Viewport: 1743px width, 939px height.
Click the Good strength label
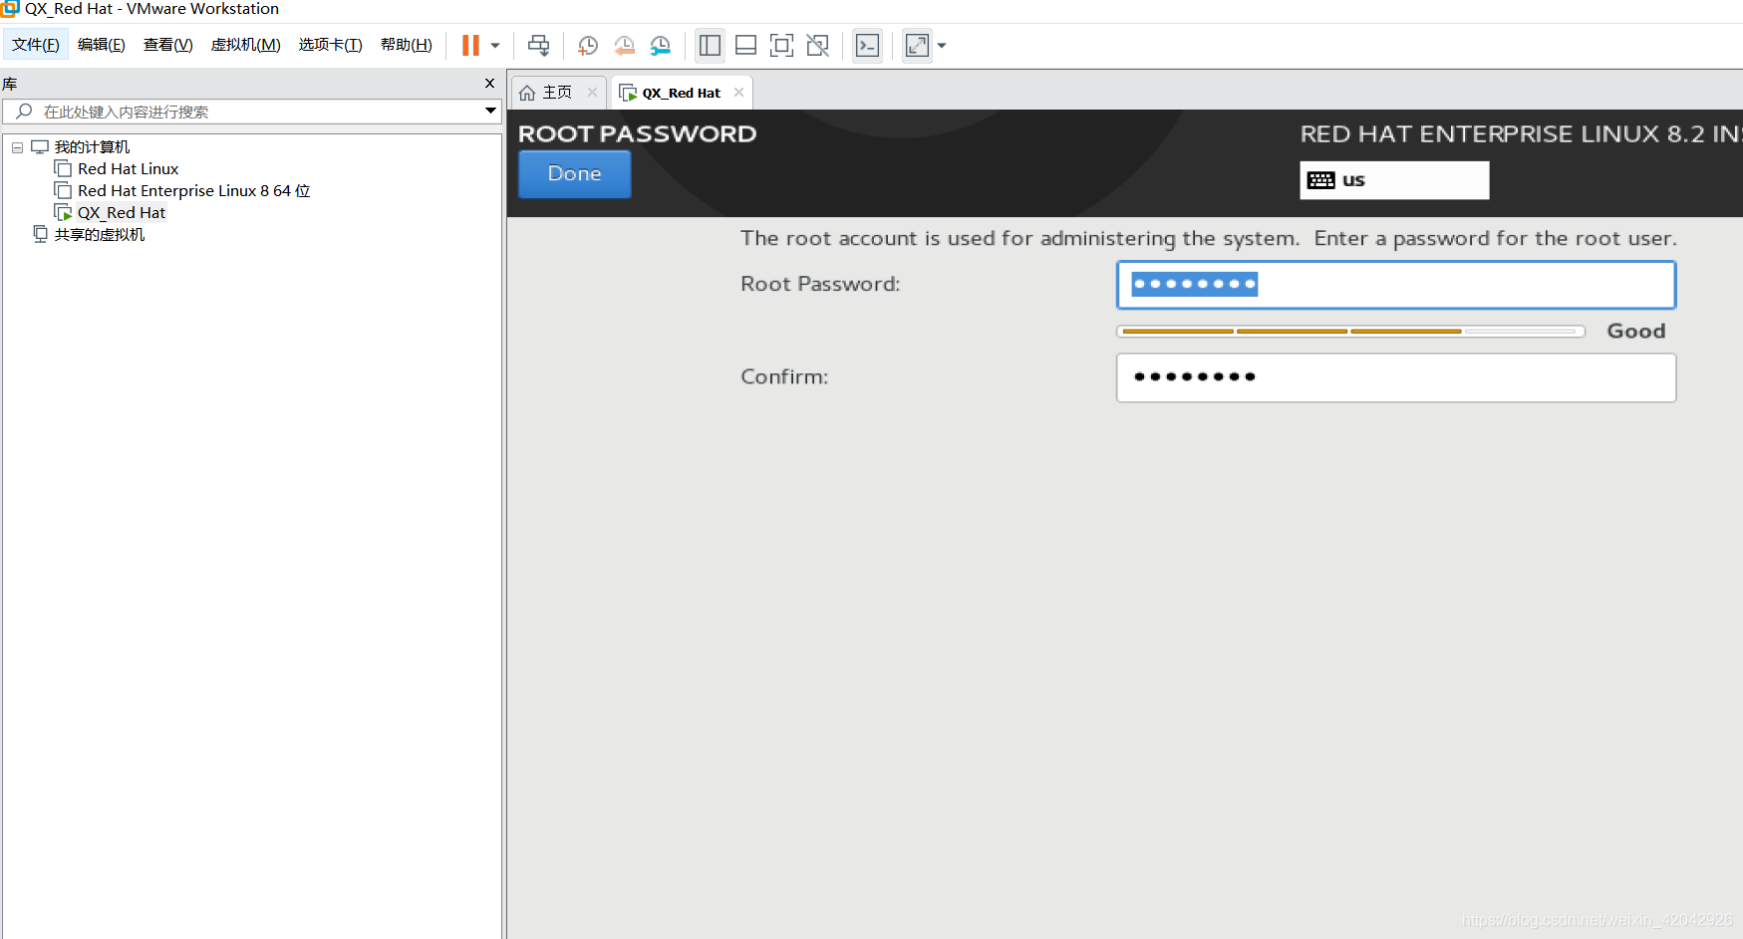(x=1636, y=331)
